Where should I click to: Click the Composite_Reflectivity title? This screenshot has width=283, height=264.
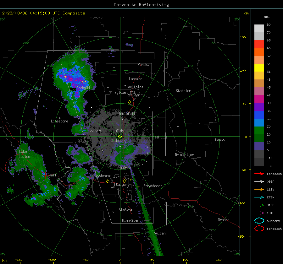click(x=141, y=5)
